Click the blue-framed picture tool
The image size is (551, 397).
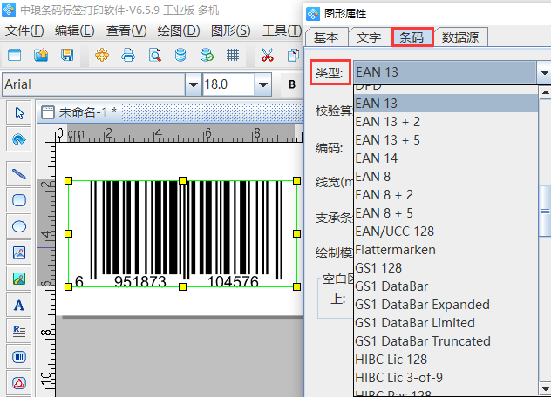(x=19, y=252)
